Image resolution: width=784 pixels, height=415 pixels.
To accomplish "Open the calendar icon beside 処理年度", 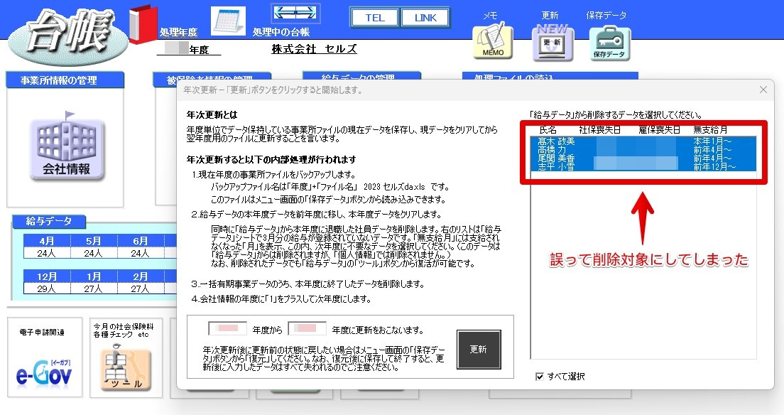I will coord(228,21).
